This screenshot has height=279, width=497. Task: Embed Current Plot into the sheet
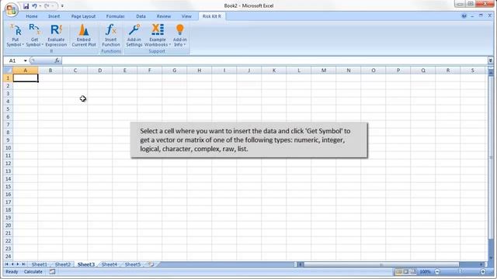[84, 36]
